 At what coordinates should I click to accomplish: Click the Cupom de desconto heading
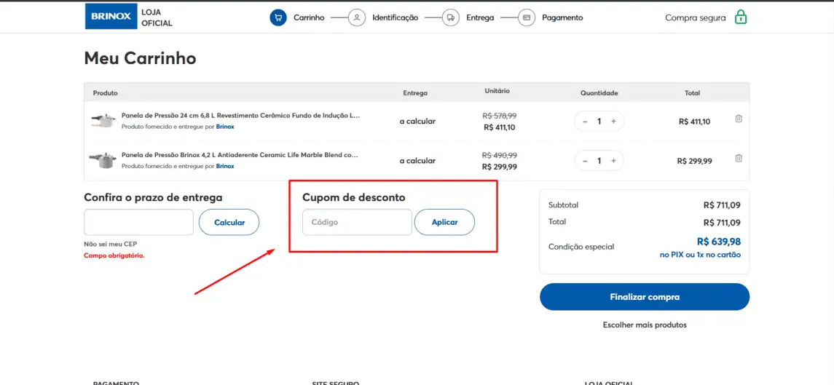(x=354, y=197)
